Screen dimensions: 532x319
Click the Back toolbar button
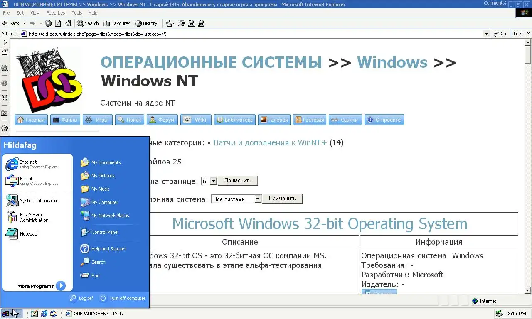point(11,23)
